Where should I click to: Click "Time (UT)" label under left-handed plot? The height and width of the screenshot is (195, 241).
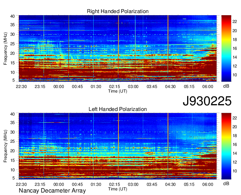118,189
